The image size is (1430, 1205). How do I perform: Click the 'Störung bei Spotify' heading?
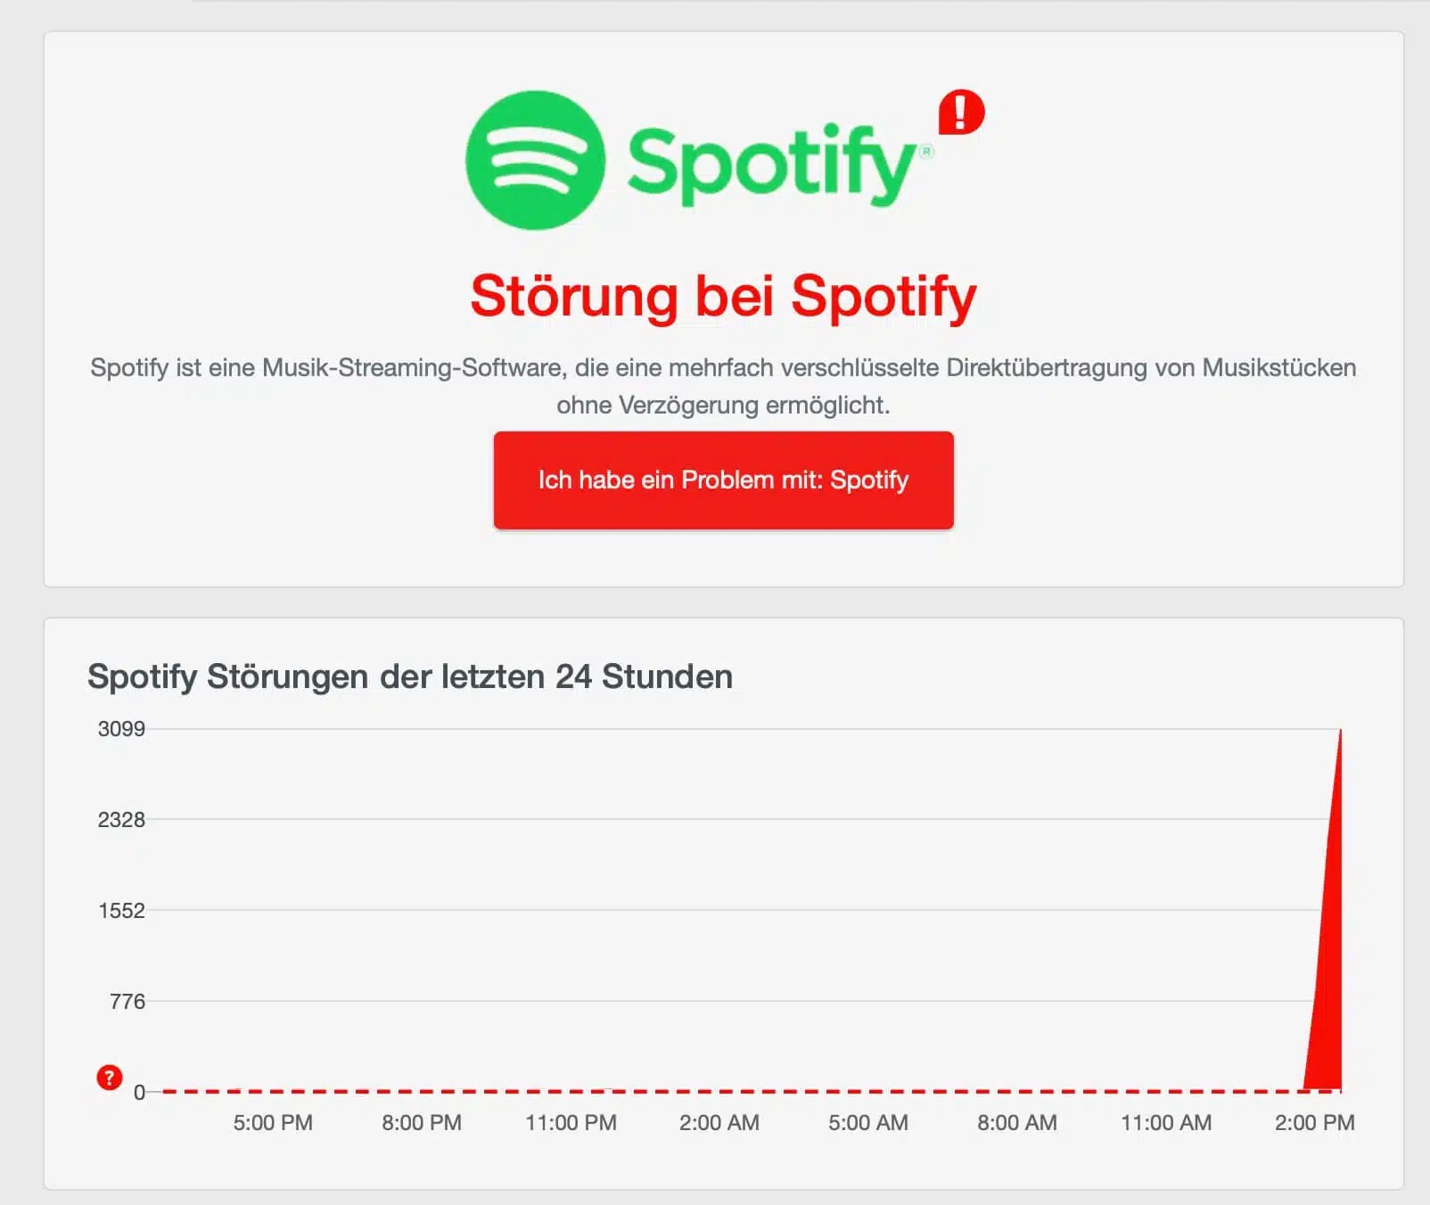pyautogui.click(x=723, y=296)
